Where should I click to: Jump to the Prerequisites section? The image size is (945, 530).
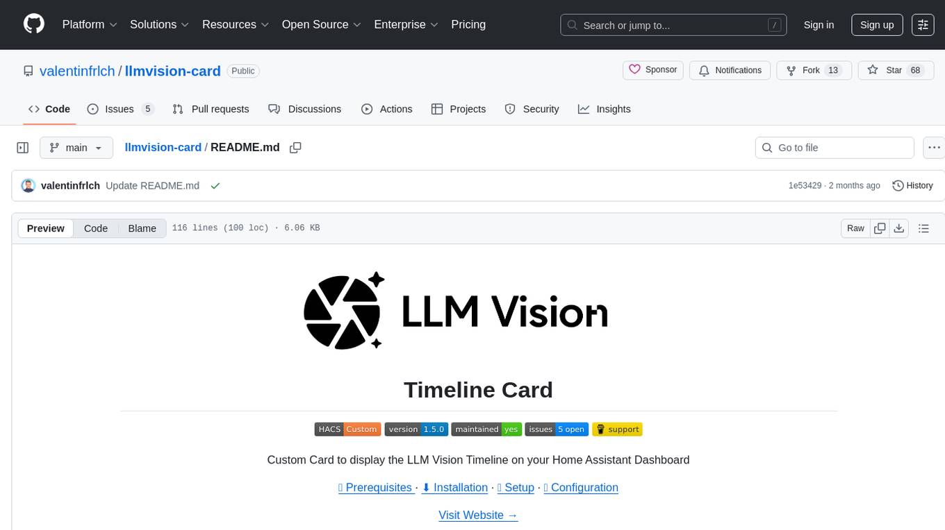[375, 488]
